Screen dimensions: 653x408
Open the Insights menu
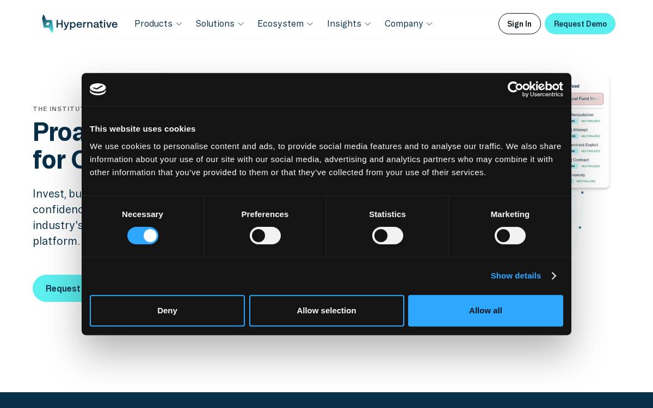click(349, 24)
